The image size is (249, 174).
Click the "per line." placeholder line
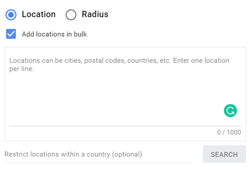coord(21,68)
